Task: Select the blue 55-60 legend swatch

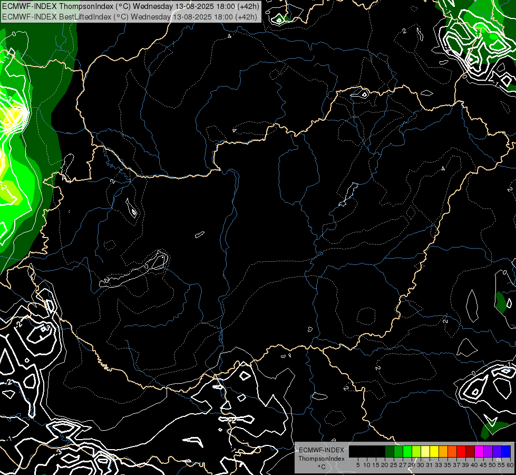Action: coord(506,451)
